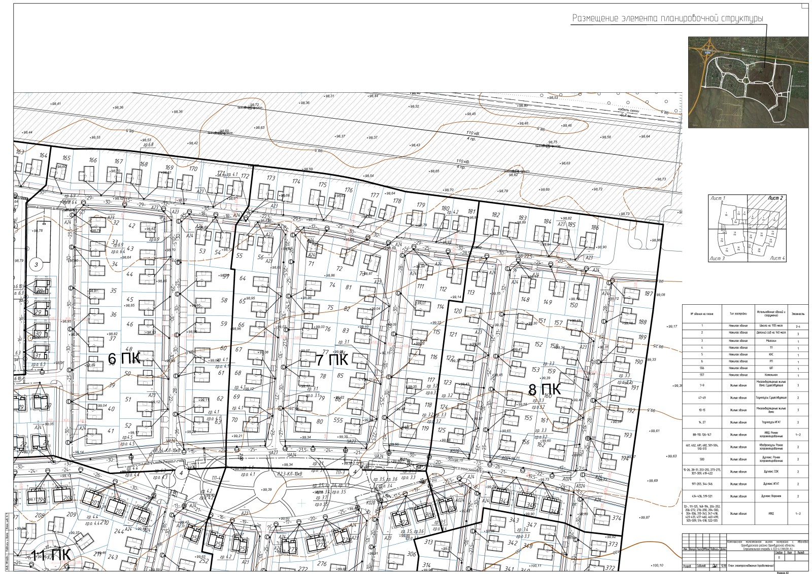Click lot number 374 on the plan
This screenshot has width=812, height=574.
[617, 518]
